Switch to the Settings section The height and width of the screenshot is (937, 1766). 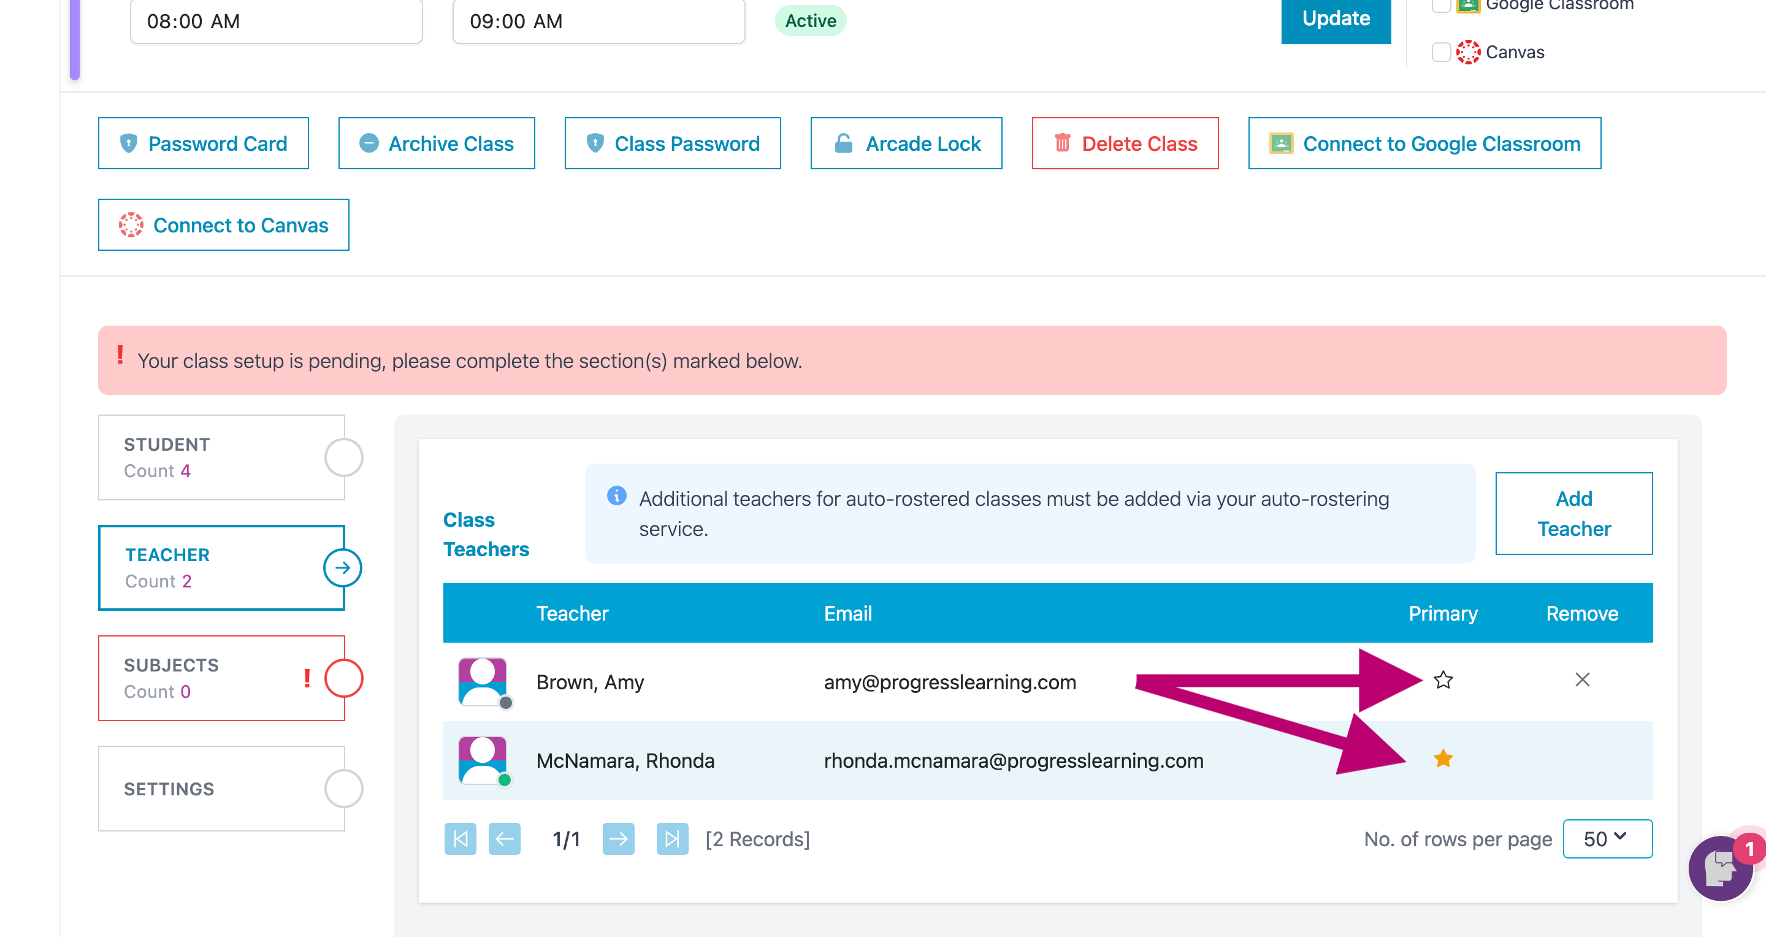pyautogui.click(x=221, y=788)
